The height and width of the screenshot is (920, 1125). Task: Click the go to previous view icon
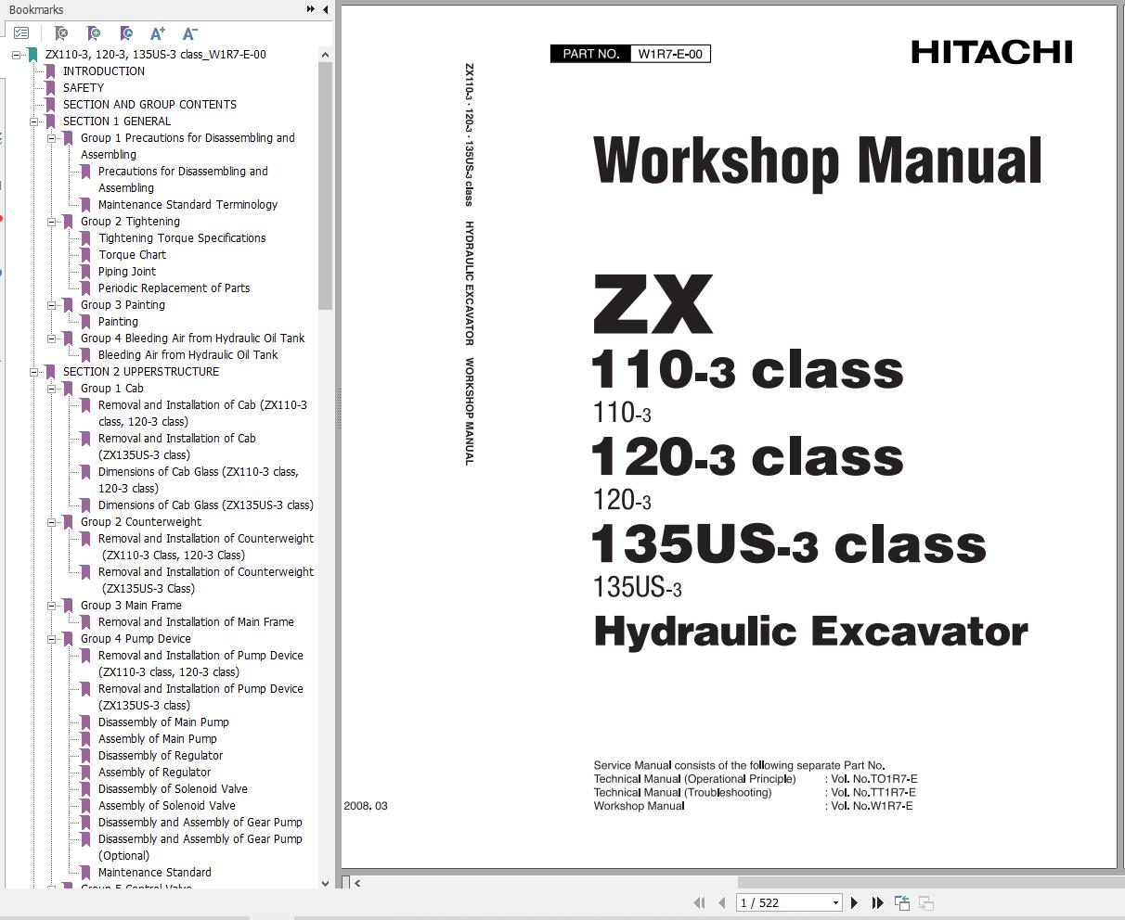pos(902,902)
